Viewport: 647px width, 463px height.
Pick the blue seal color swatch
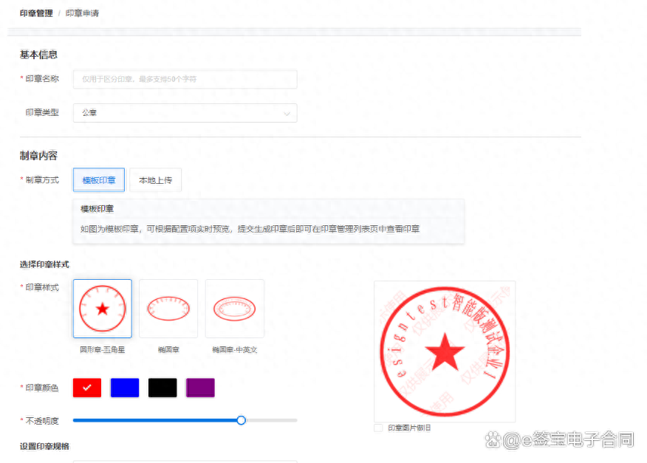[x=125, y=388]
